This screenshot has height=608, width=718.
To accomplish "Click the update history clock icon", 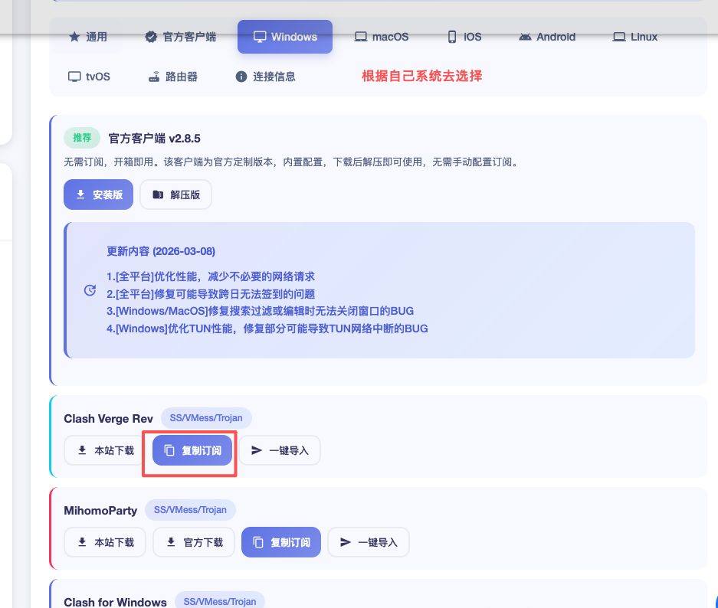I will click(90, 290).
